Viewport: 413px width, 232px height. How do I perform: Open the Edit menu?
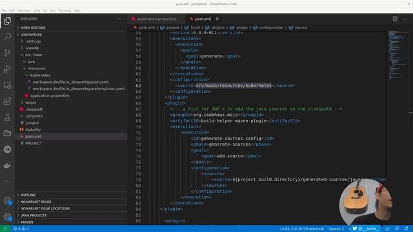click(12, 11)
